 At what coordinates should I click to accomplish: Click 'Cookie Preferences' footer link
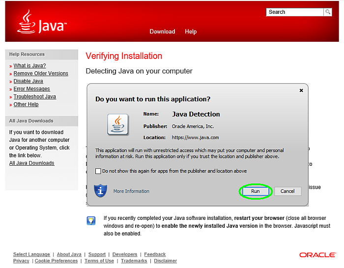coord(56,261)
